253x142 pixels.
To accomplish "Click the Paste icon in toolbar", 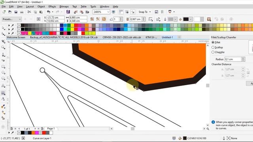I will pos(41,12).
